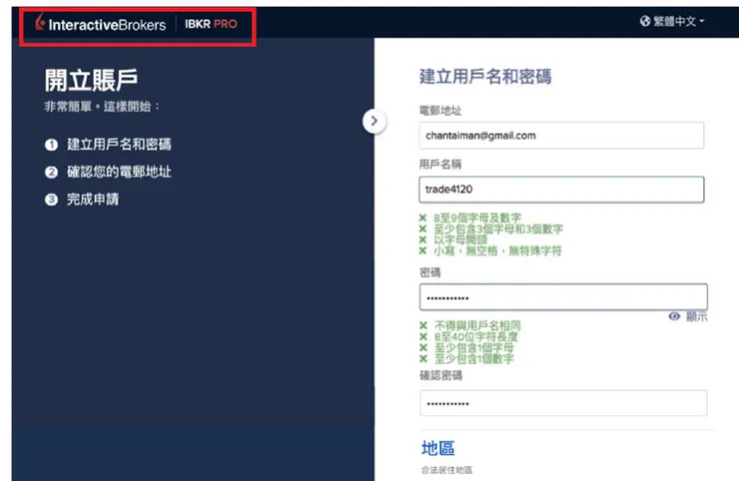
Task: Click the 合法居住地區 label
Action: (446, 470)
